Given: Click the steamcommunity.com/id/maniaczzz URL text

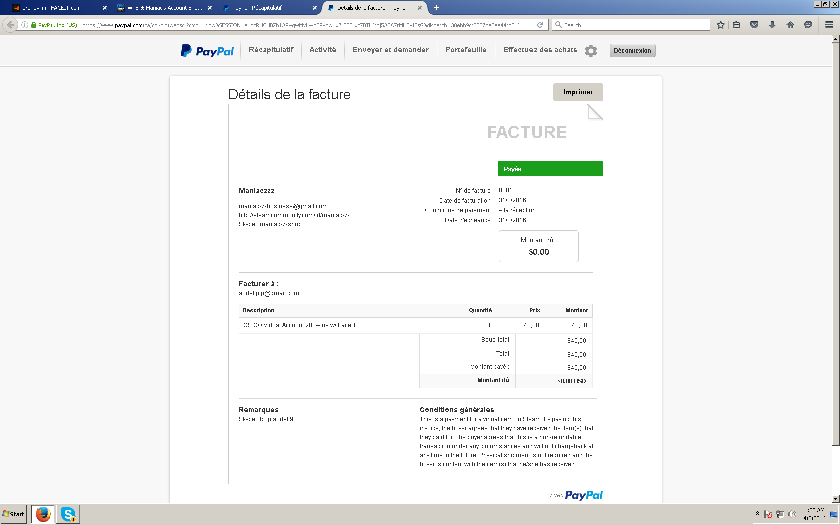Looking at the screenshot, I should 294,215.
